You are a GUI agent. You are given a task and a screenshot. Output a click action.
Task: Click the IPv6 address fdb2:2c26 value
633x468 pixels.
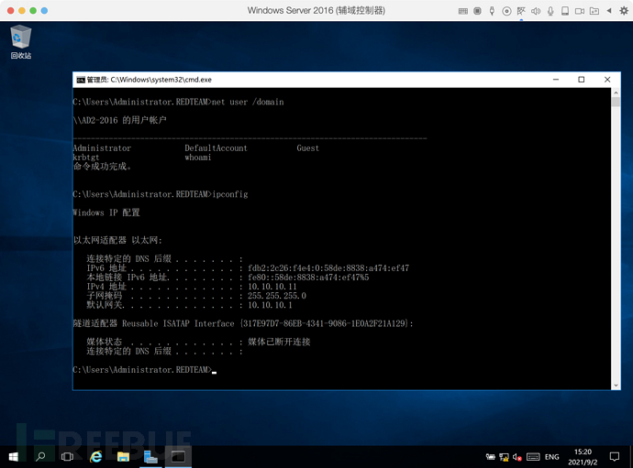[328, 268]
